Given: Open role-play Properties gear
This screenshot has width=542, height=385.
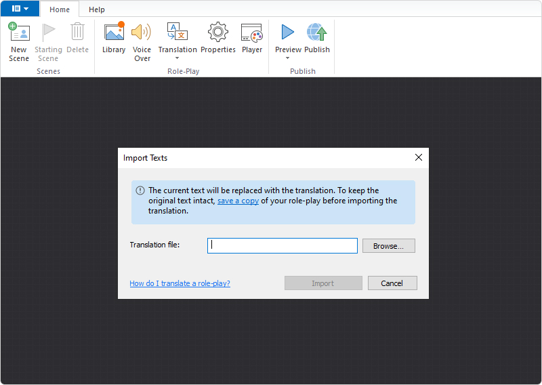Looking at the screenshot, I should click(217, 33).
